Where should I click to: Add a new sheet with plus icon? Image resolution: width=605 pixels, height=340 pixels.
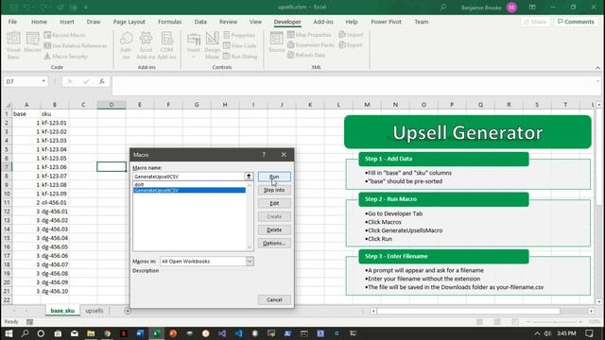pos(128,311)
